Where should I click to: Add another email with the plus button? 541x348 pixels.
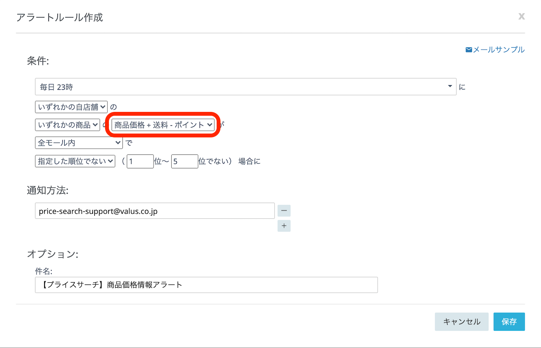click(x=284, y=226)
